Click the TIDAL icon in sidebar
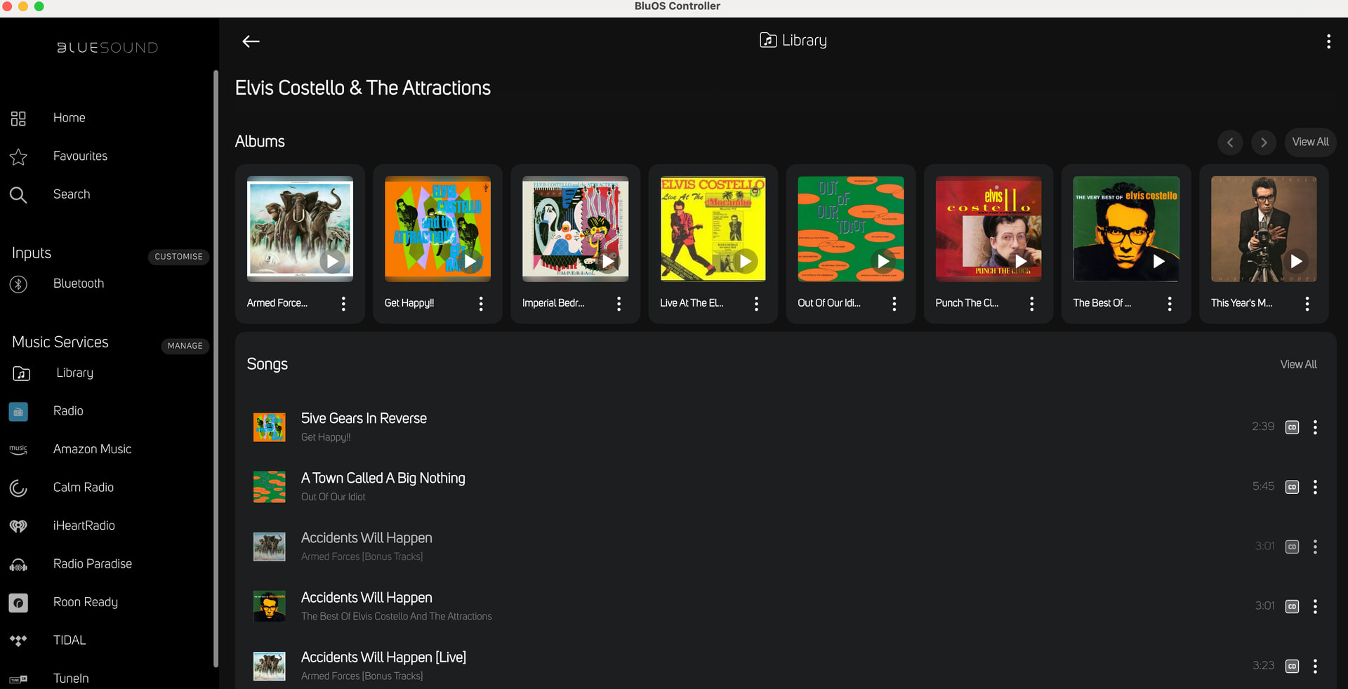 (18, 641)
